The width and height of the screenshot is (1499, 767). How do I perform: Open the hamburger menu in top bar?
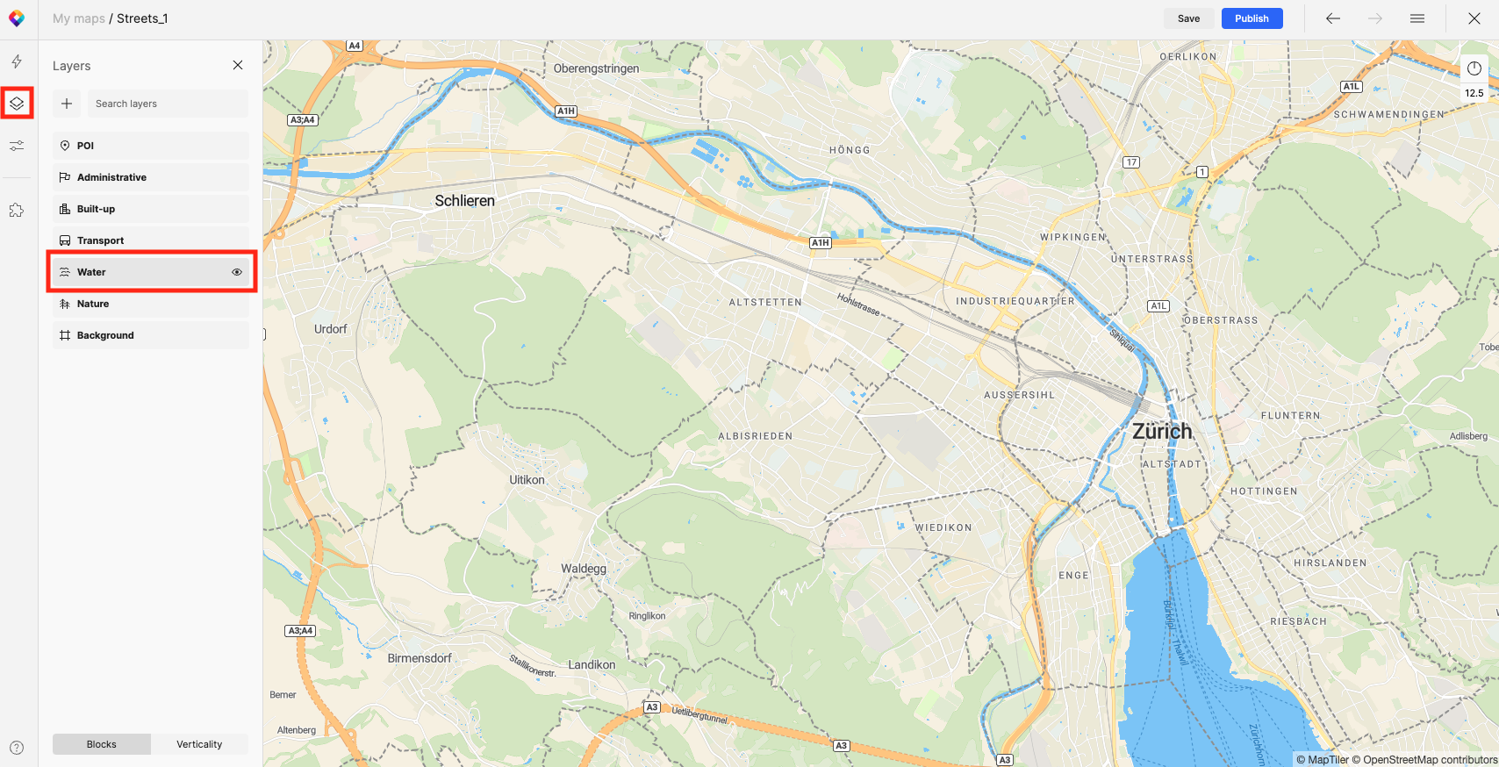point(1417,18)
